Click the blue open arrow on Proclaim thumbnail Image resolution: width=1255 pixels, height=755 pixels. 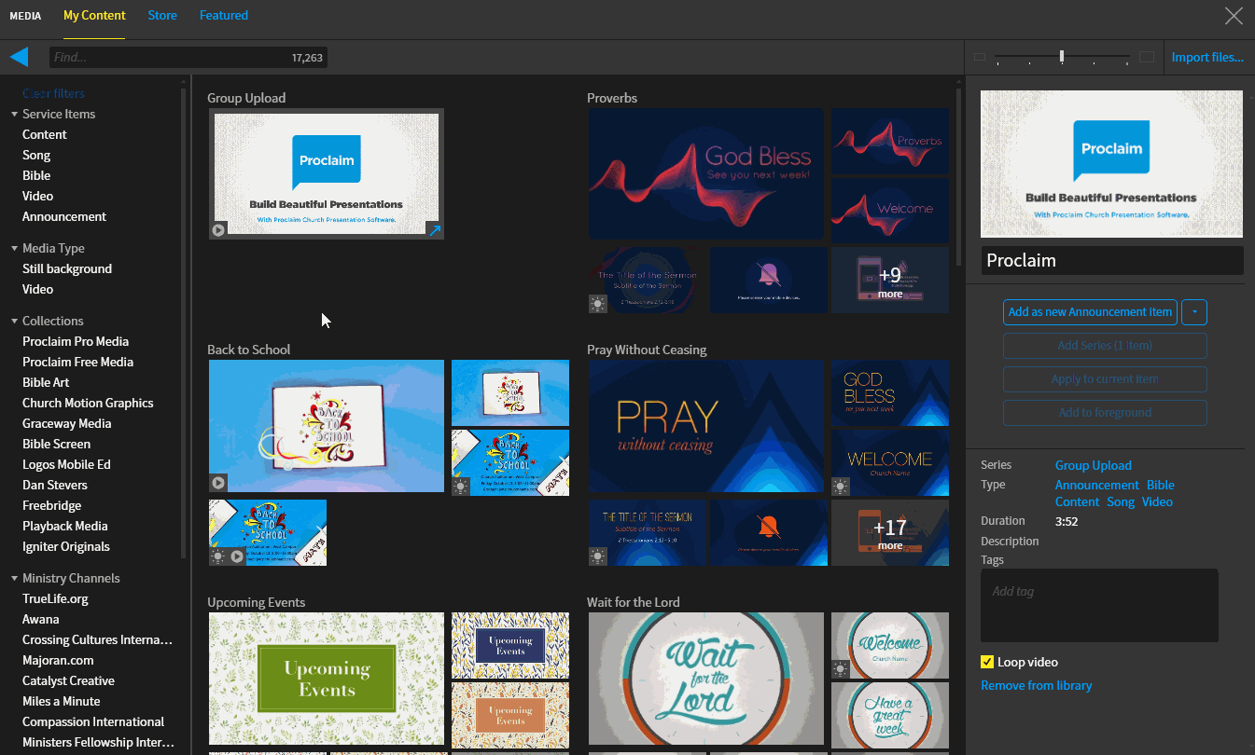tap(434, 229)
